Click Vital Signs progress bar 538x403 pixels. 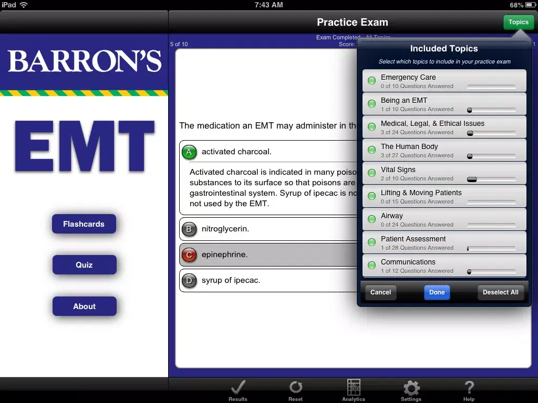pyautogui.click(x=491, y=179)
